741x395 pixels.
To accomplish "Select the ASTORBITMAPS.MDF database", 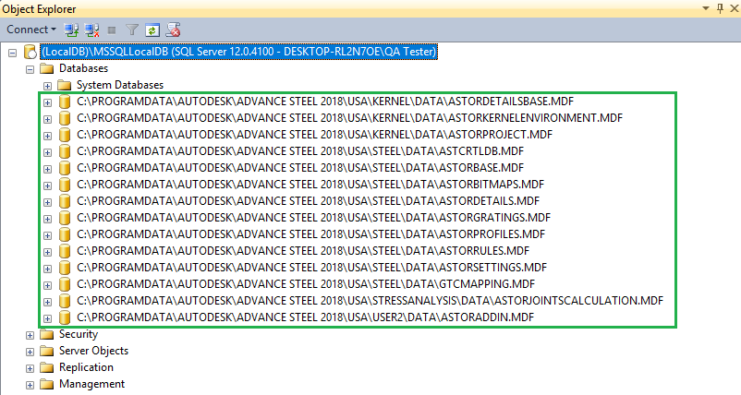I will pyautogui.click(x=310, y=184).
